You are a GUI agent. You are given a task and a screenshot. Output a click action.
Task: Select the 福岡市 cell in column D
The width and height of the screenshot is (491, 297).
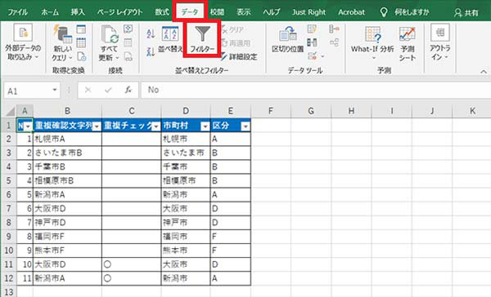coord(186,237)
